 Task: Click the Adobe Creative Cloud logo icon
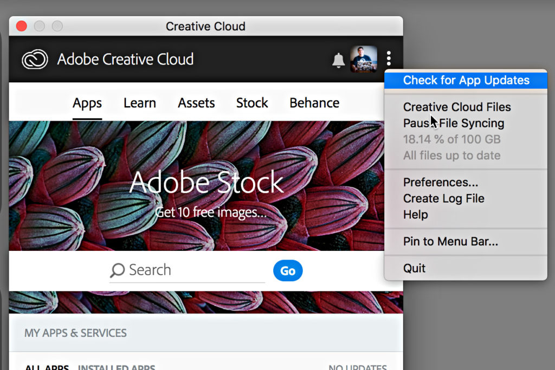(x=35, y=59)
